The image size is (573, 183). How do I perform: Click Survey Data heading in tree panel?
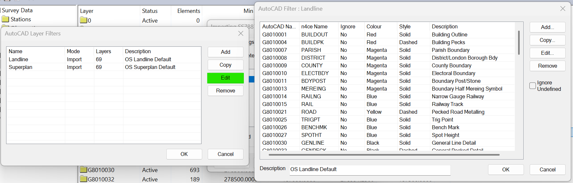(x=17, y=10)
